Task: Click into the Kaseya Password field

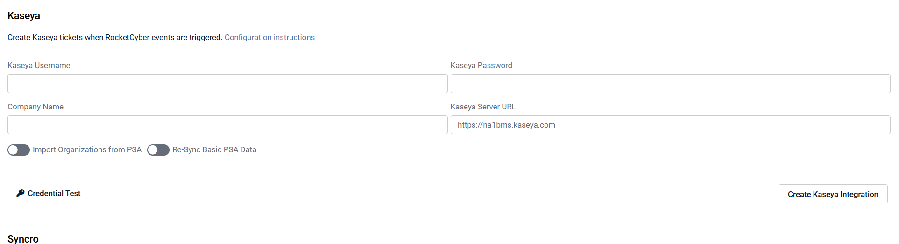Action: pyautogui.click(x=670, y=84)
